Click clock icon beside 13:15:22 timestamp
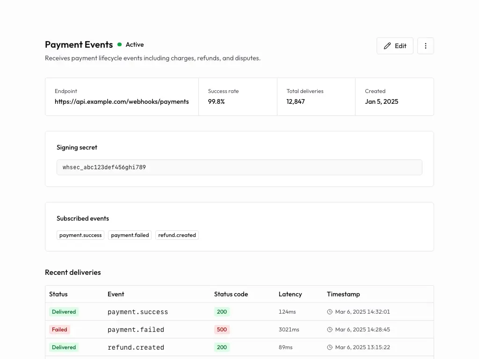The image size is (479, 359). (330, 347)
